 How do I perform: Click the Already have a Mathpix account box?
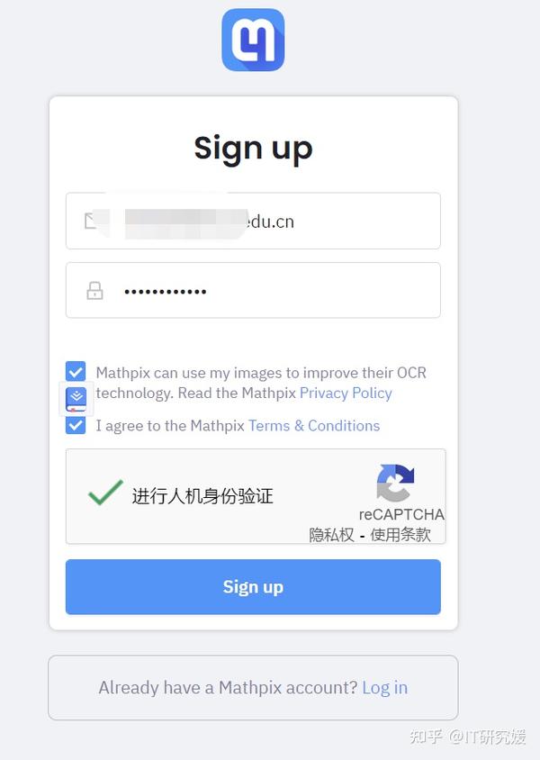(253, 687)
